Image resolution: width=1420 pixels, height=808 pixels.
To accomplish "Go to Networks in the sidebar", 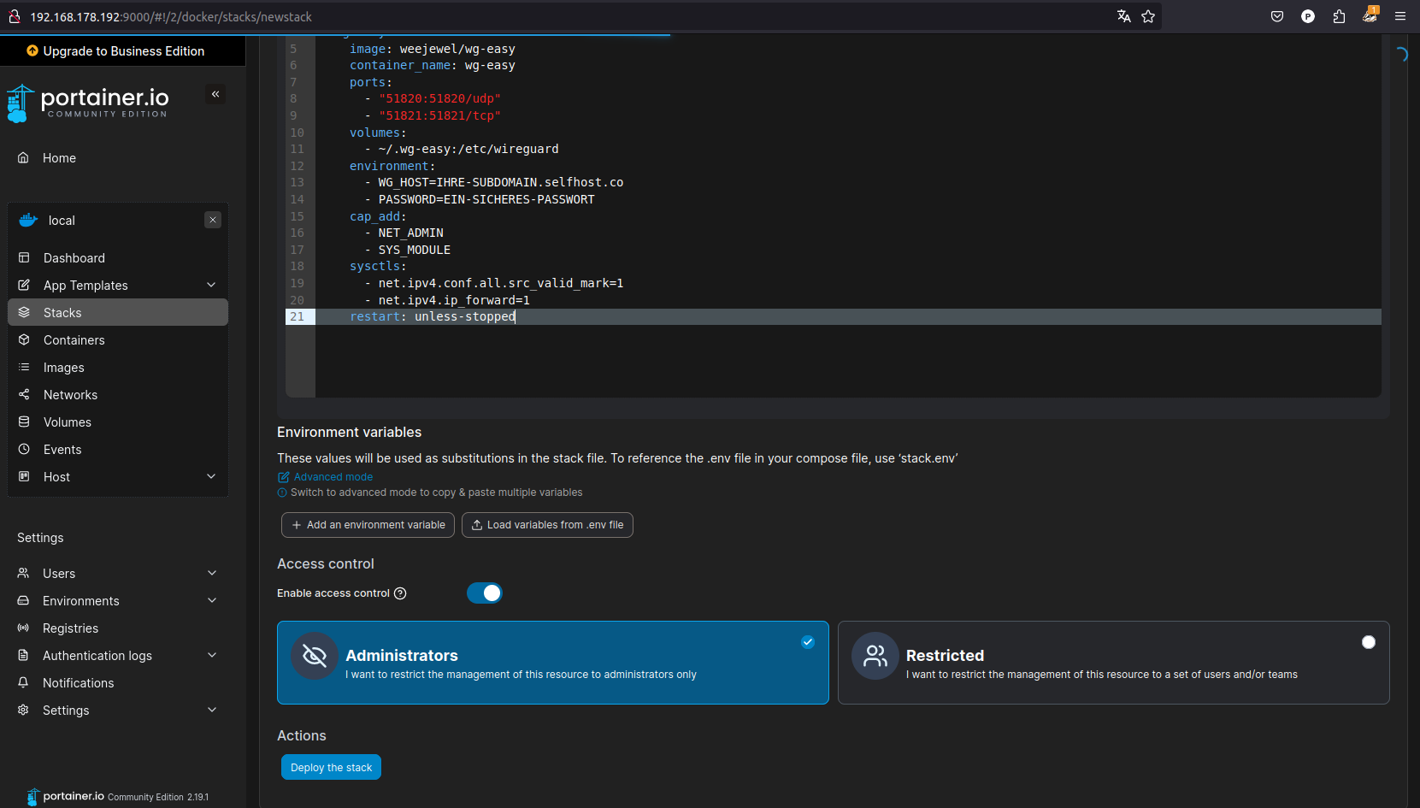I will click(x=70, y=395).
